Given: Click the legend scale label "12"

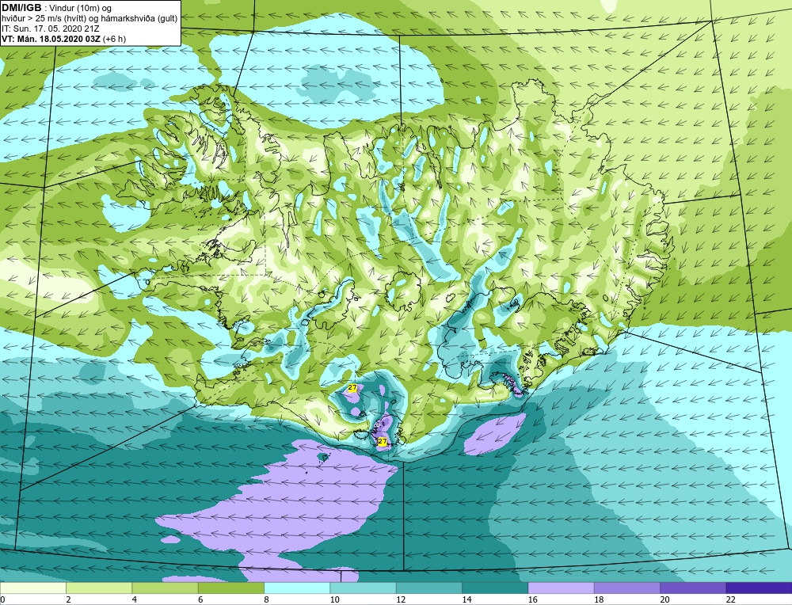Looking at the screenshot, I should coord(401,599).
